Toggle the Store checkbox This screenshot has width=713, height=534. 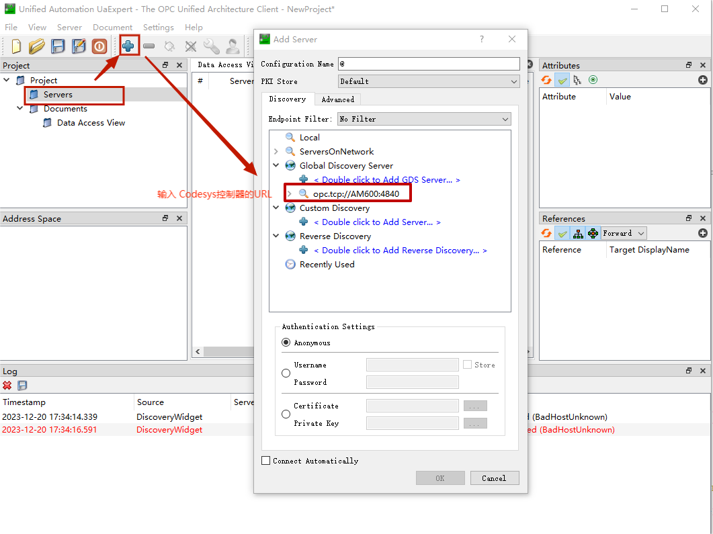tap(468, 365)
